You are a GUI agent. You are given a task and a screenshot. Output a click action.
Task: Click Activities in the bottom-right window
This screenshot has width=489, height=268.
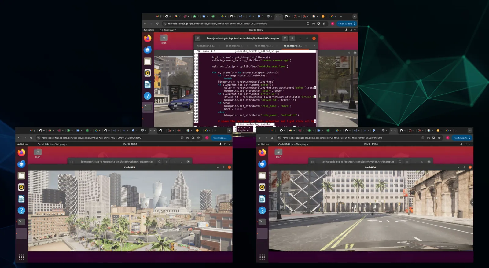point(263,144)
